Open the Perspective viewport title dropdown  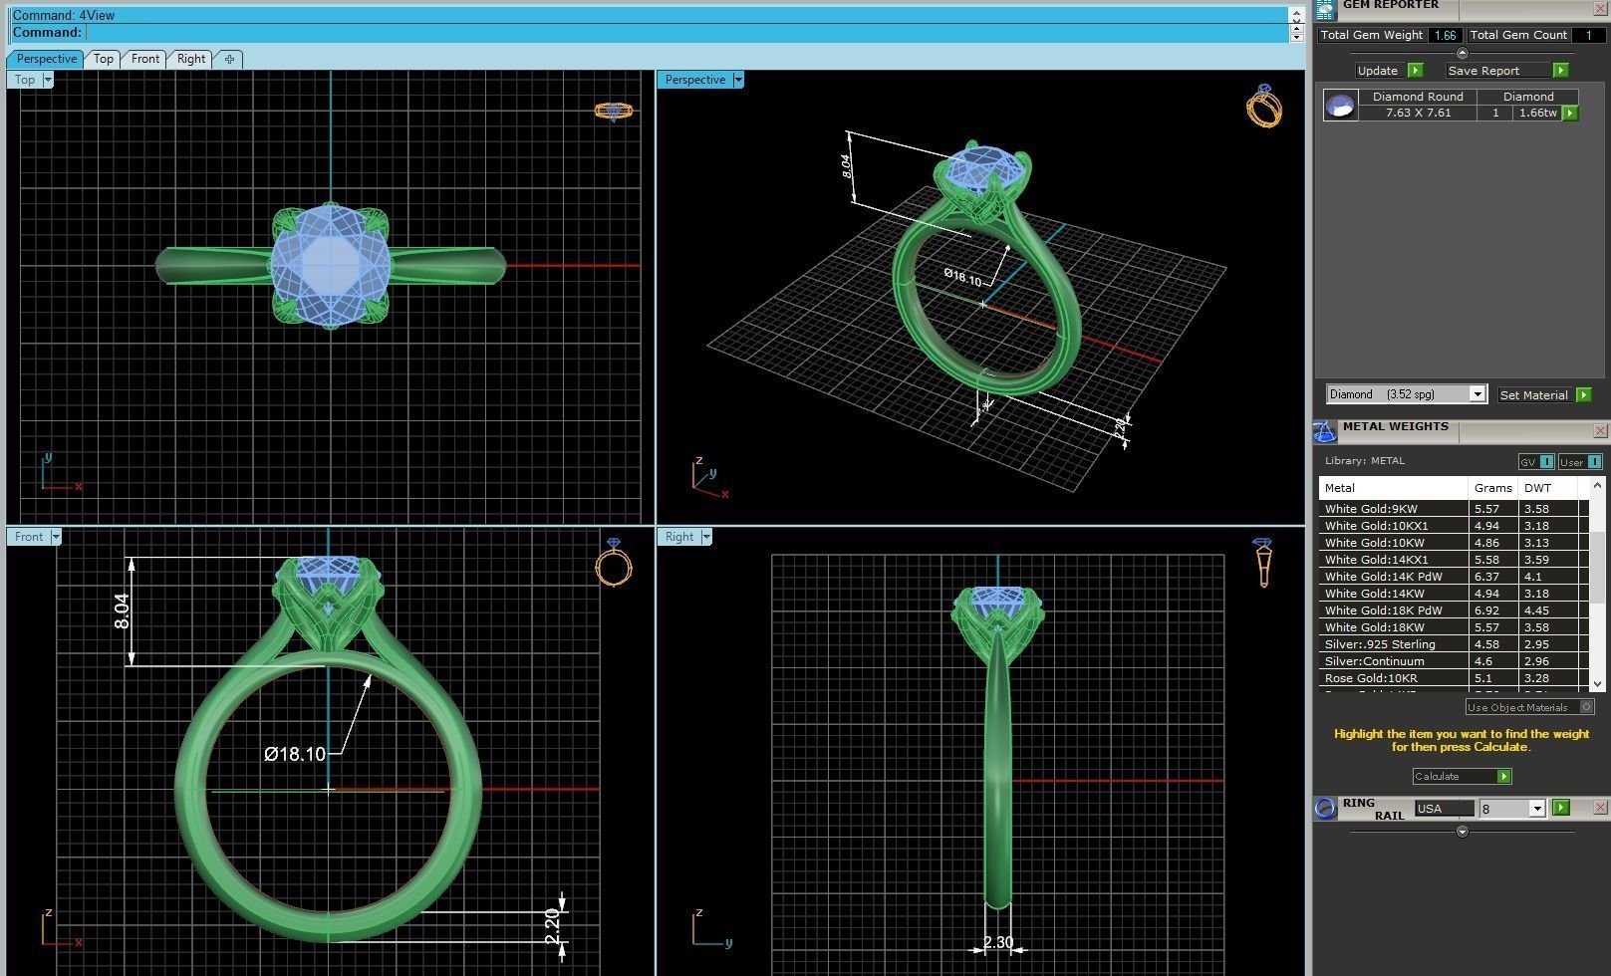738,80
